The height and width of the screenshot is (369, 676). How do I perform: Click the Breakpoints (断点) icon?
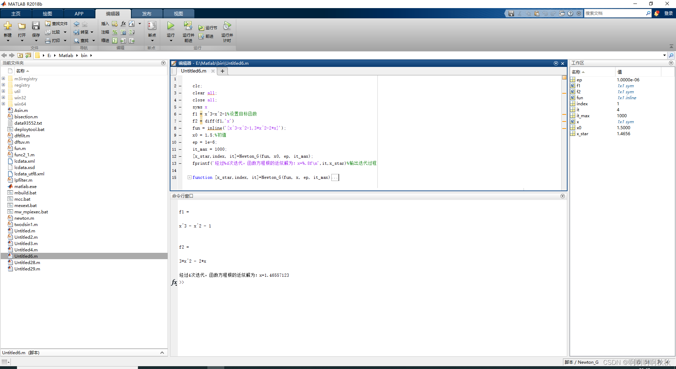tap(152, 26)
